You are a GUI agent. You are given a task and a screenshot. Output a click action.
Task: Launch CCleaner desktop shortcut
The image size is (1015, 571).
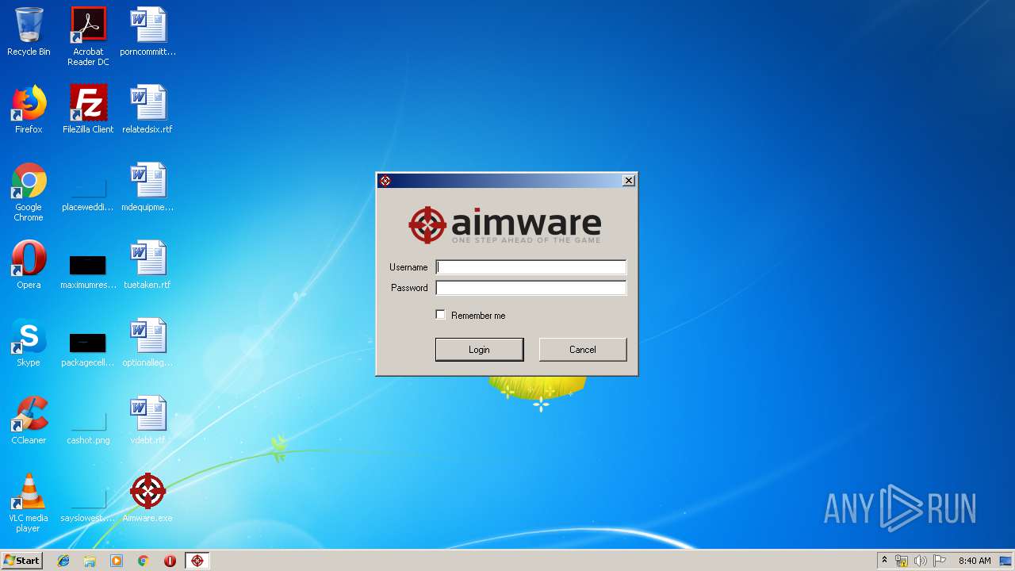click(x=29, y=420)
